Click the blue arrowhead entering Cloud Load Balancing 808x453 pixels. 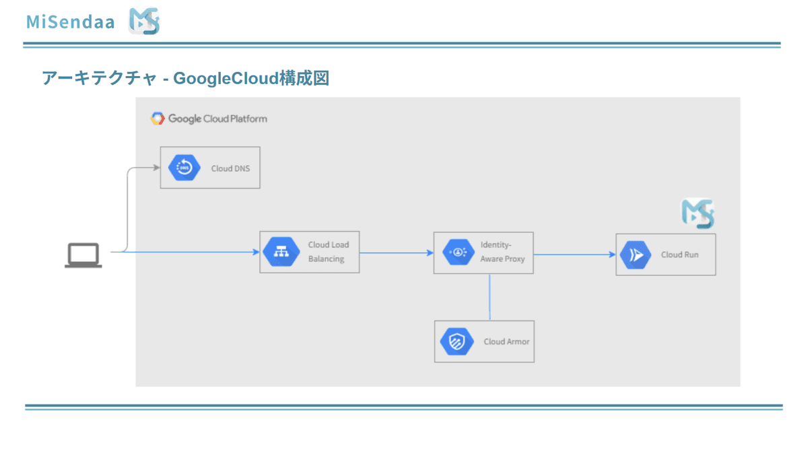tap(256, 252)
